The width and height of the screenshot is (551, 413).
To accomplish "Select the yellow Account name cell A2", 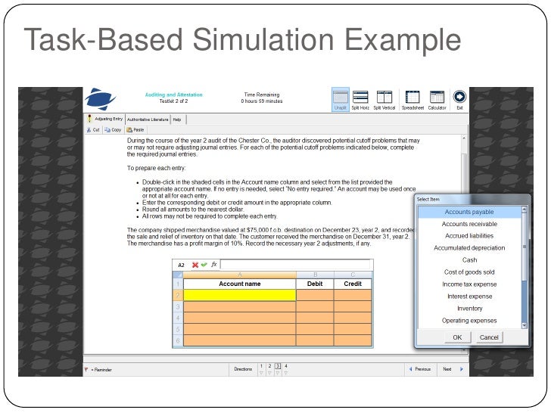I will click(x=240, y=295).
